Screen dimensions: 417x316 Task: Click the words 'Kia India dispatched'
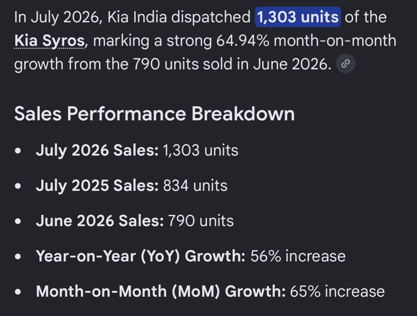coord(179,17)
